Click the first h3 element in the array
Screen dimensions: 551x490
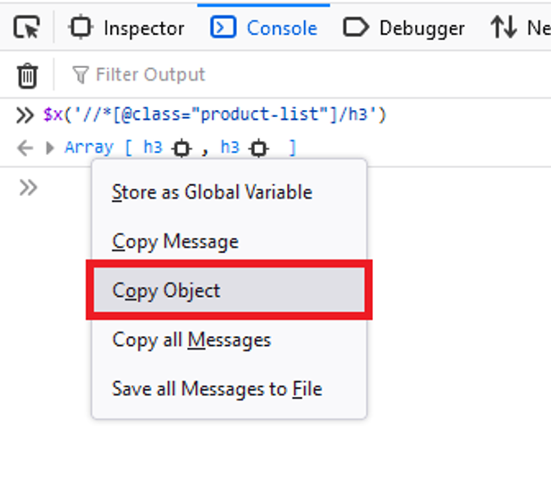[153, 148]
